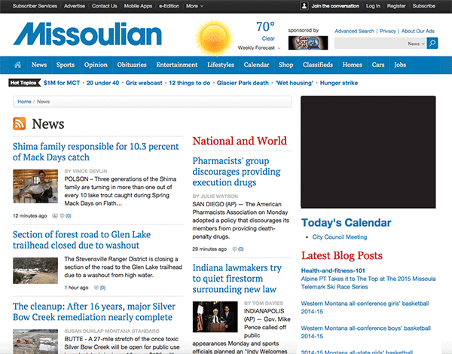Screen dimensions: 452x354
Task: Click Log In
Action: 373,6
